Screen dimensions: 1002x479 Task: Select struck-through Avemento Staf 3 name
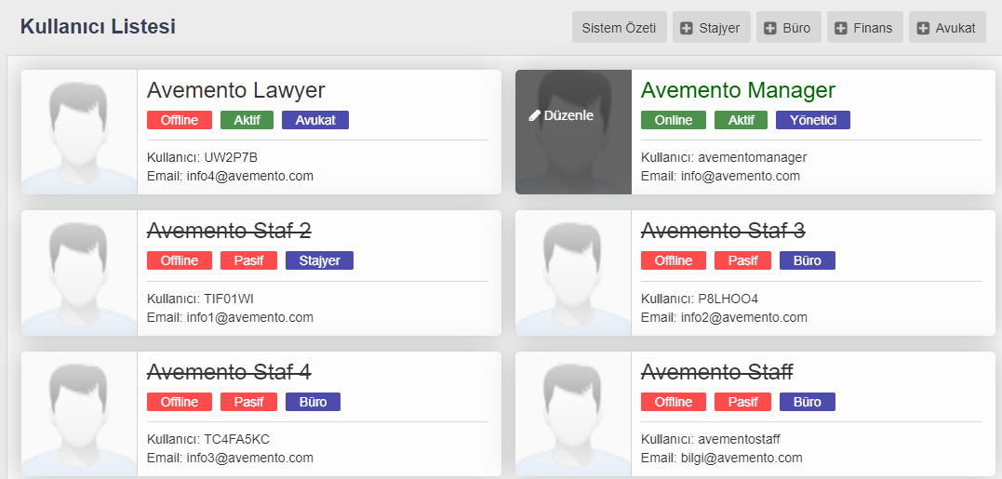723,231
